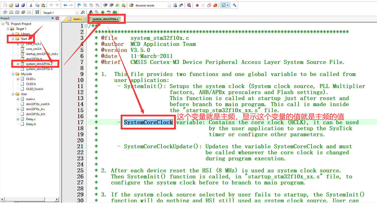Open the window layout dropdown arrow
Viewport: 377px width, 203px height.
228,5
